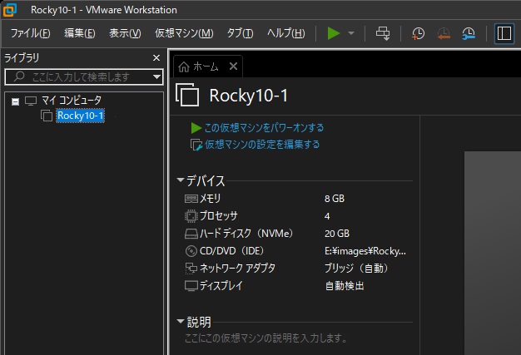The width and height of the screenshot is (521, 355).
Task: Open the 編集(E) menu
Action: click(80, 33)
